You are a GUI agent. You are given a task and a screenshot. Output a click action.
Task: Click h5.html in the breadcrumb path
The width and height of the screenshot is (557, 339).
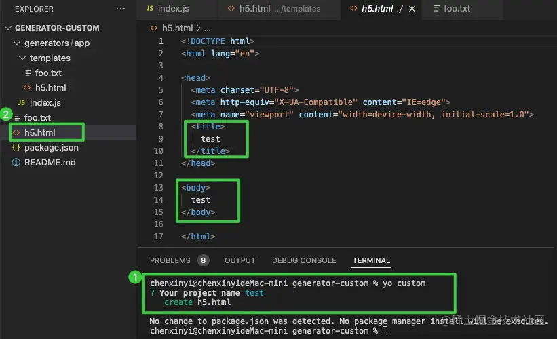[177, 28]
